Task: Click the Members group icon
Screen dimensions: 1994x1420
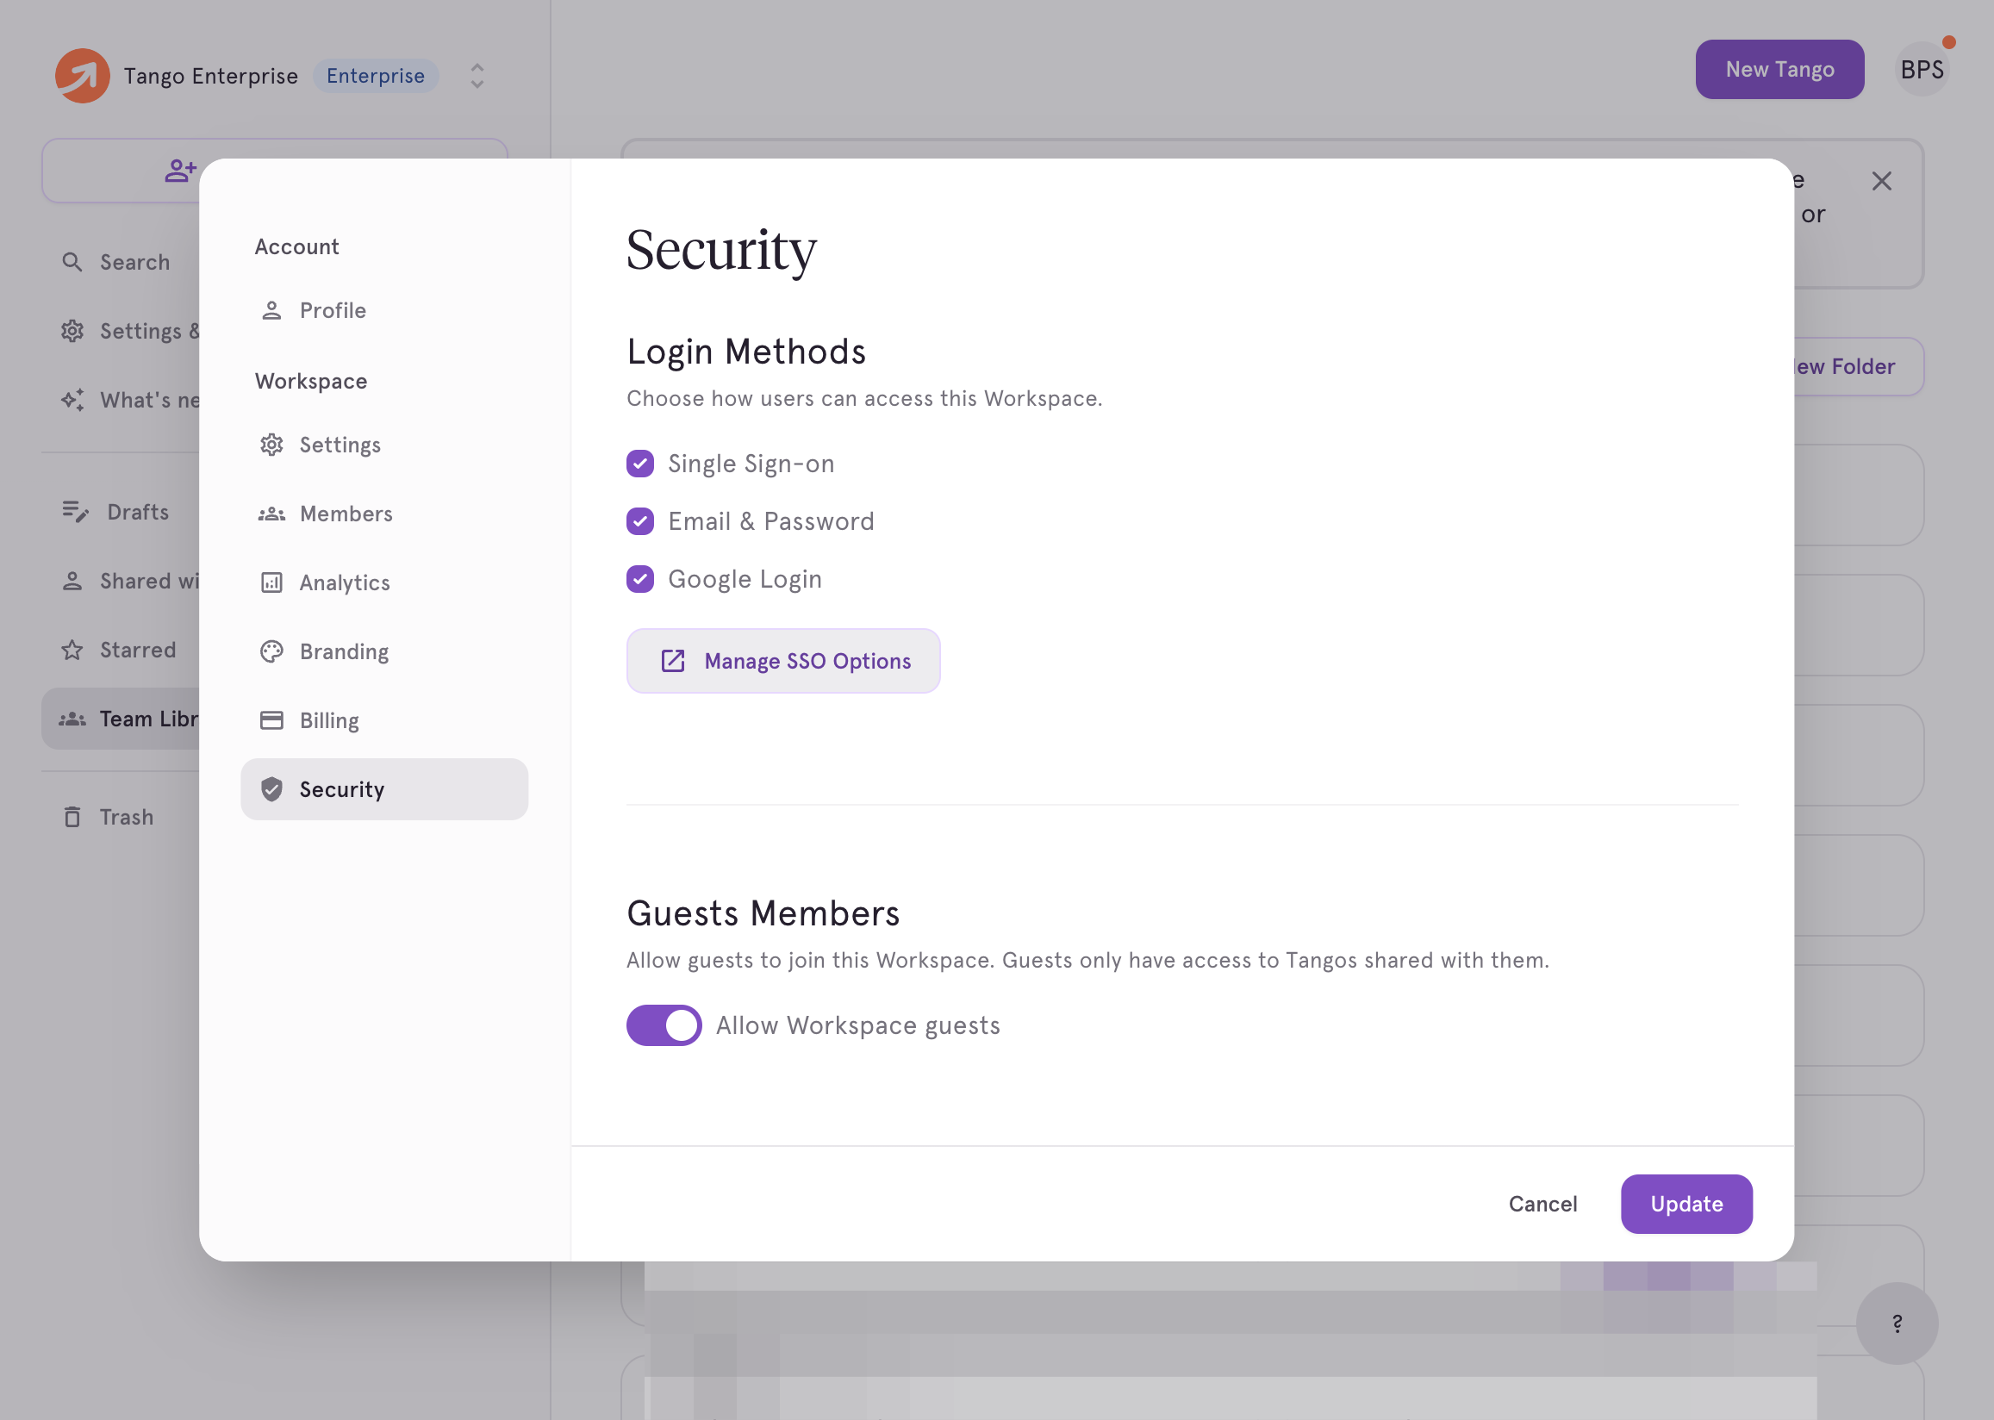Action: point(271,514)
